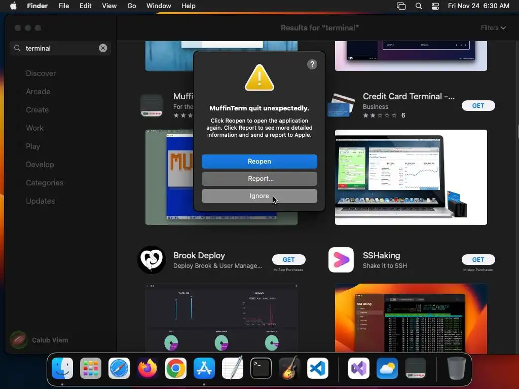Launch Visual Studio Code from the Dock

pos(318,368)
